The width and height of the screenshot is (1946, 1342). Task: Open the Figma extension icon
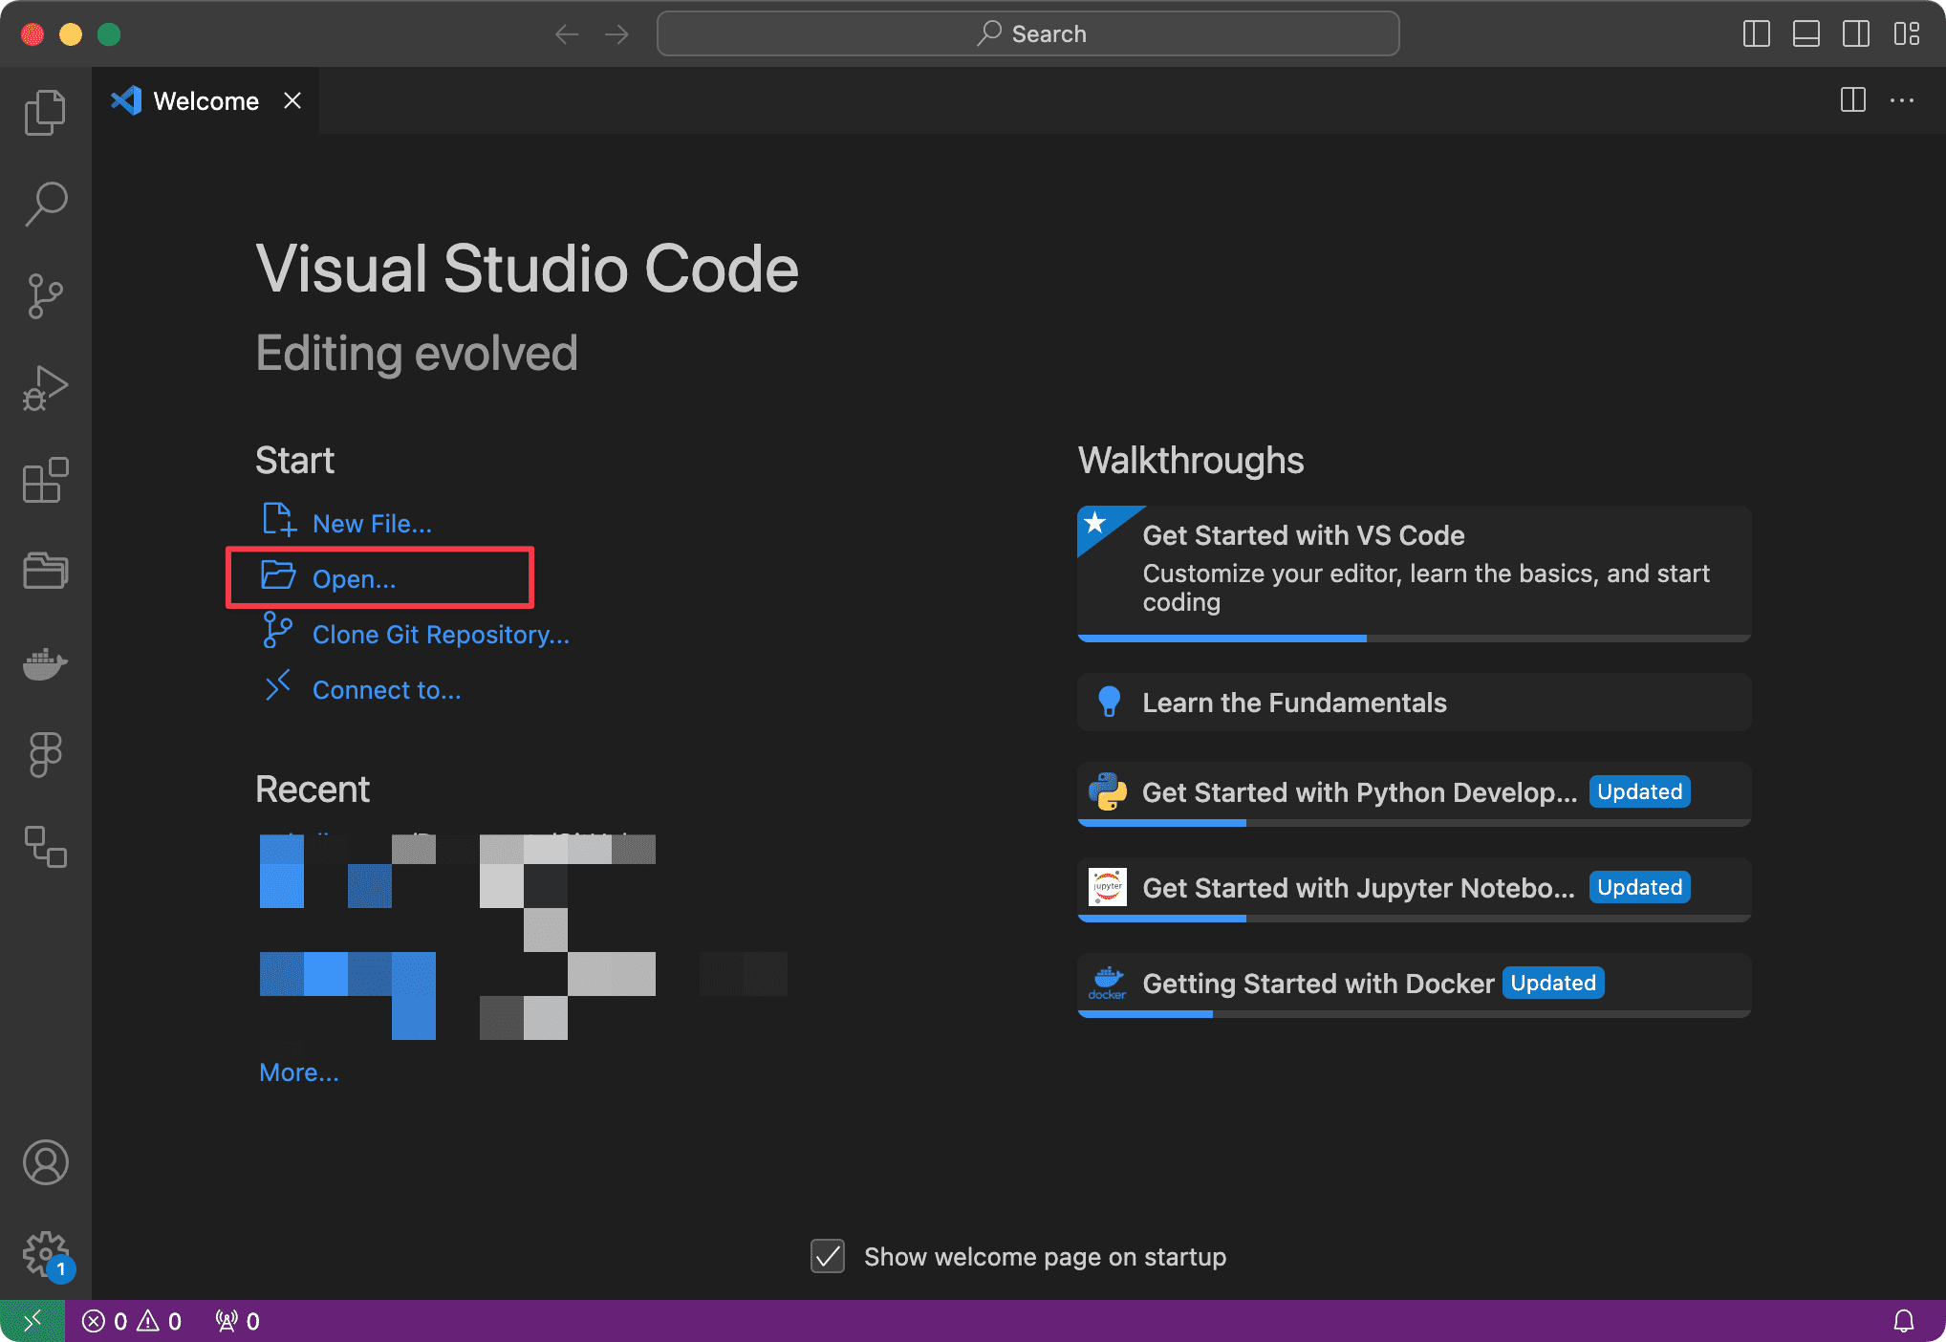point(45,755)
